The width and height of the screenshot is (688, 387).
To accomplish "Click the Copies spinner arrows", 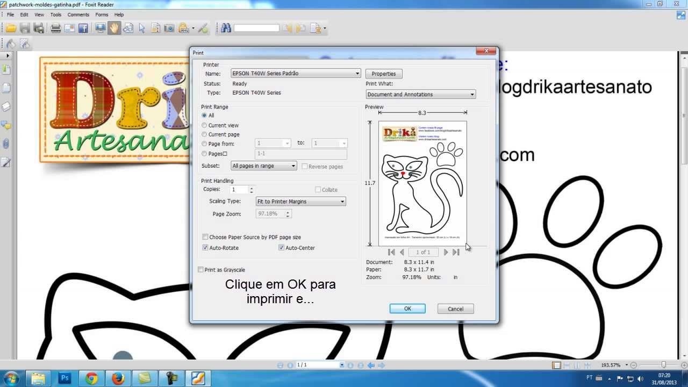I will (251, 190).
